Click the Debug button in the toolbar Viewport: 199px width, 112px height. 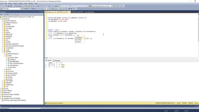click(x=33, y=9)
